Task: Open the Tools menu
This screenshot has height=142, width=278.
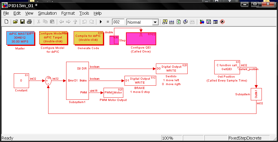Action: [x=84, y=13]
